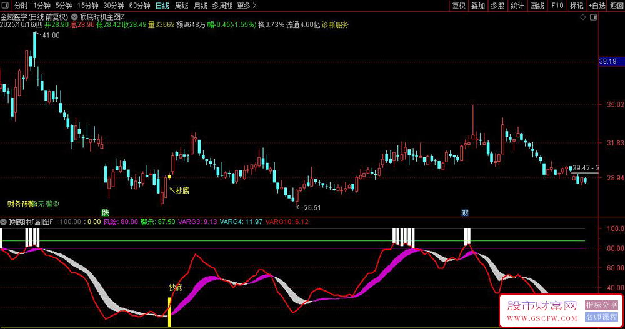Switch to the 周线 weekly period tab
Viewport: 625px width, 329px height.
(x=181, y=6)
